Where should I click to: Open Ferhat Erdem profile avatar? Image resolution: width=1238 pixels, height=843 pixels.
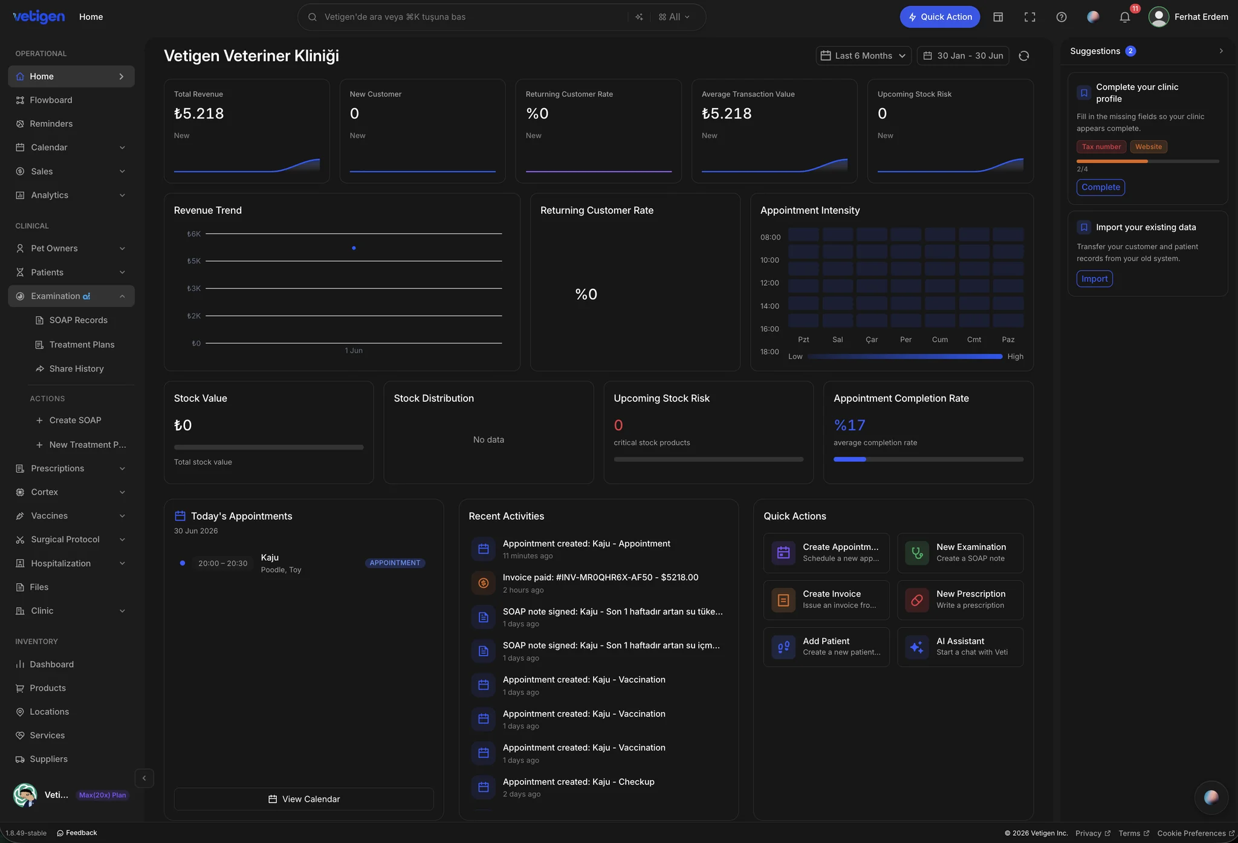click(1158, 17)
